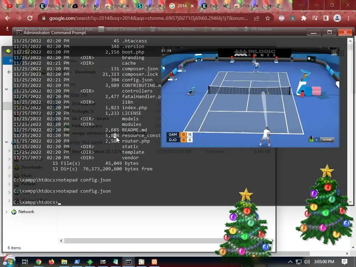Close the 2014 Google tab
This screenshot has height=267, width=356.
[x=192, y=6]
